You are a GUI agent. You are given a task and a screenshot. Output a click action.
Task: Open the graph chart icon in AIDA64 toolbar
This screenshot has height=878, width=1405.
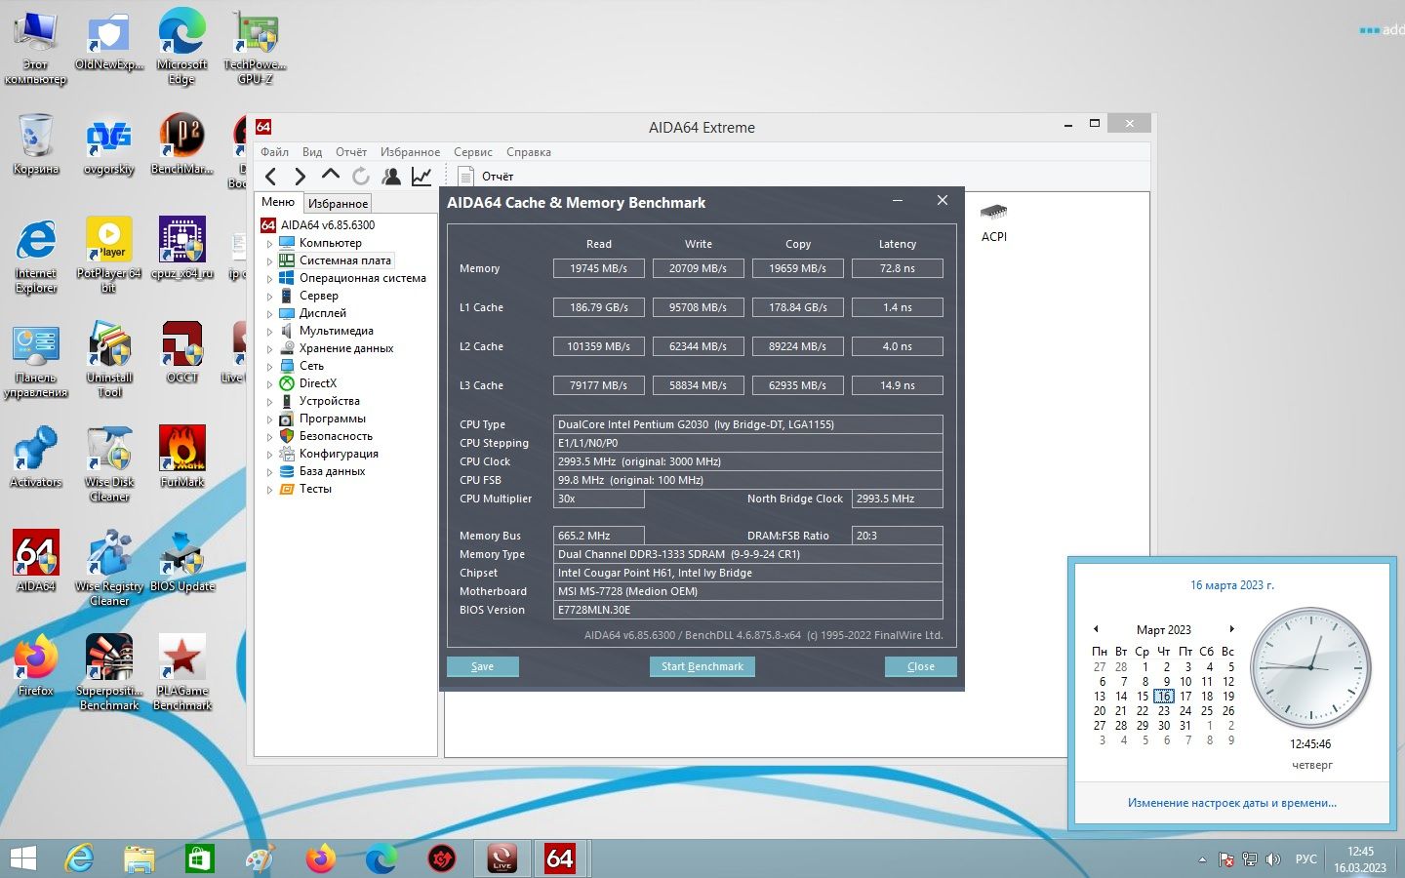click(421, 177)
